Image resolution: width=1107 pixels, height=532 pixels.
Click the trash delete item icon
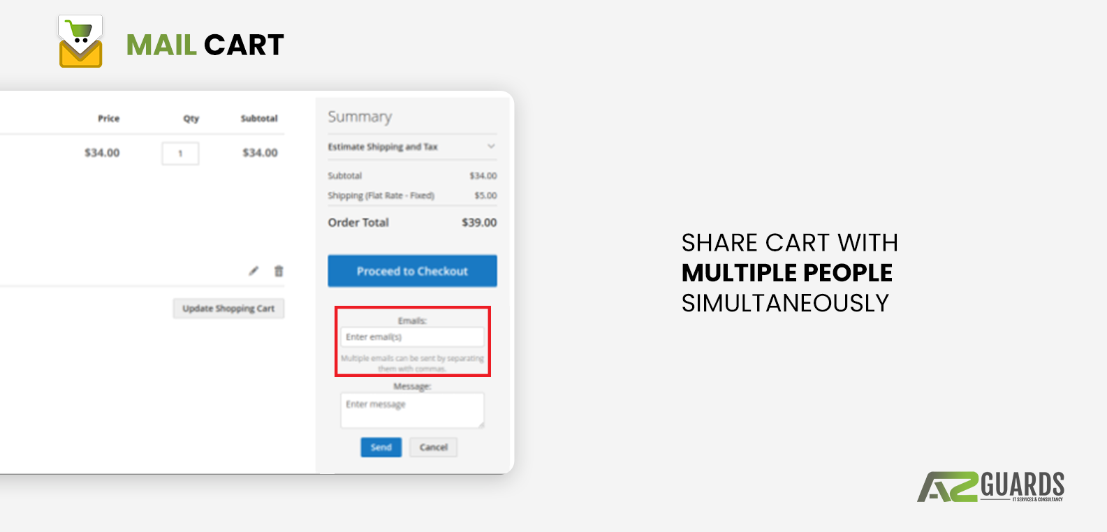(x=279, y=271)
